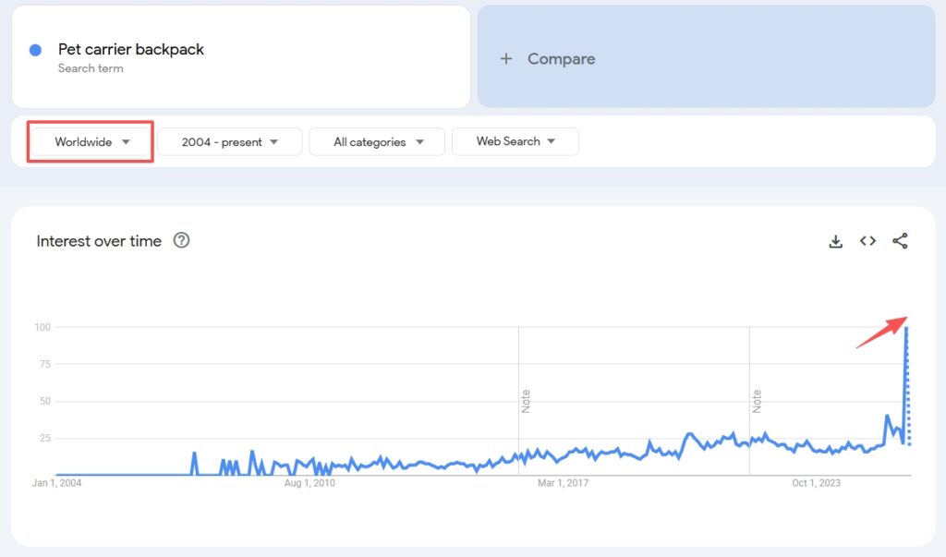Click the Jan 1, 2004 axis label

56,483
